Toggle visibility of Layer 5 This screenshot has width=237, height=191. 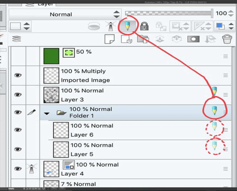tap(18, 149)
